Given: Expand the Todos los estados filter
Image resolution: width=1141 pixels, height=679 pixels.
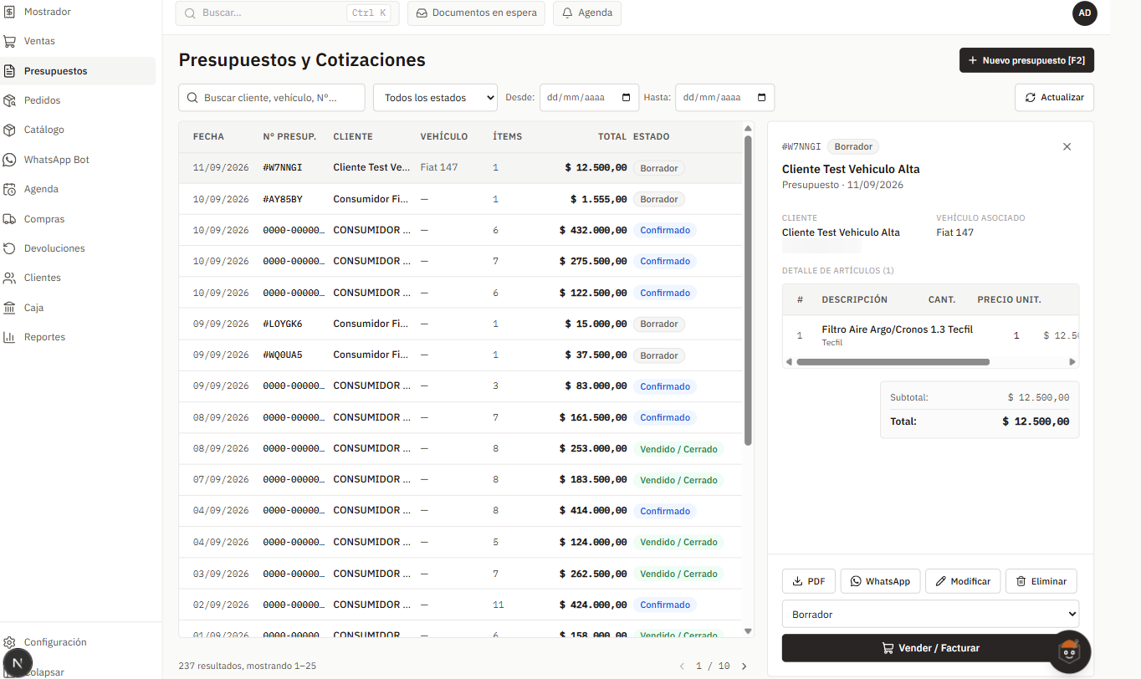Looking at the screenshot, I should click(x=435, y=97).
